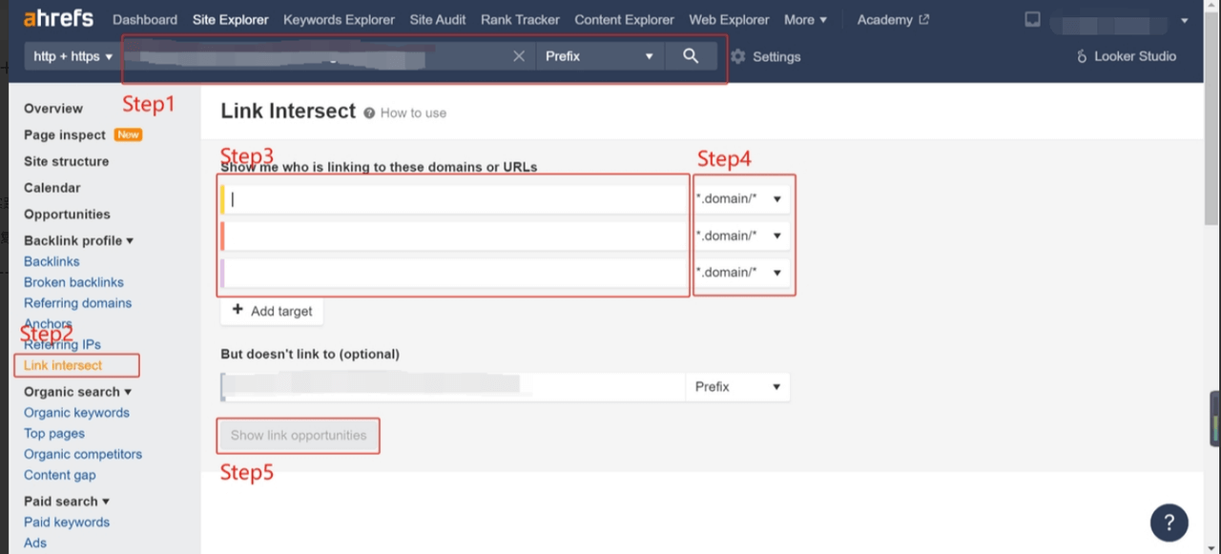
Task: Collapse the Organic search section
Action: [x=77, y=392]
